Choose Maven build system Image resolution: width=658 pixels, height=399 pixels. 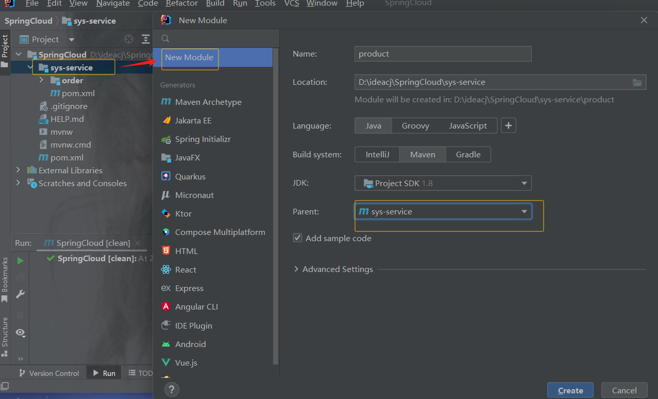click(x=423, y=154)
